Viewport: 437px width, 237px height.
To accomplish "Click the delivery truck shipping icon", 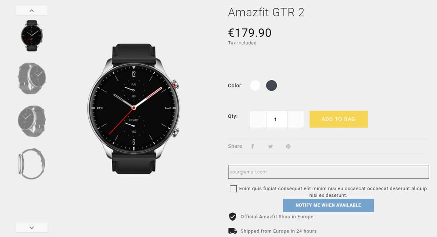I will click(232, 231).
